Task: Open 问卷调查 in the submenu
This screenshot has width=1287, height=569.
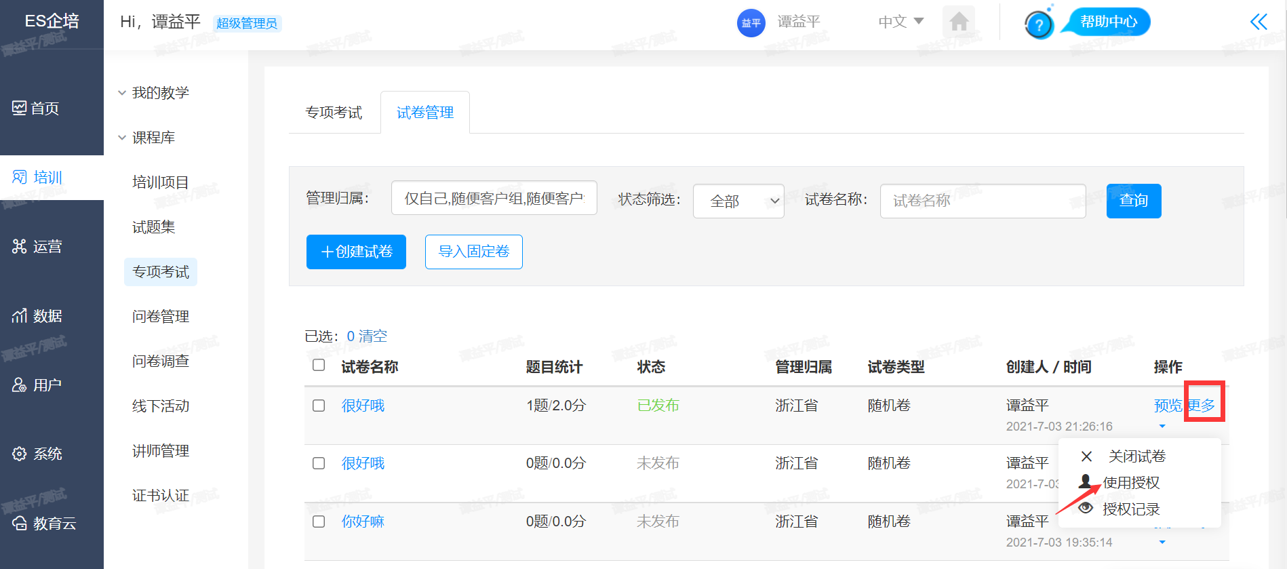Action: [x=161, y=361]
